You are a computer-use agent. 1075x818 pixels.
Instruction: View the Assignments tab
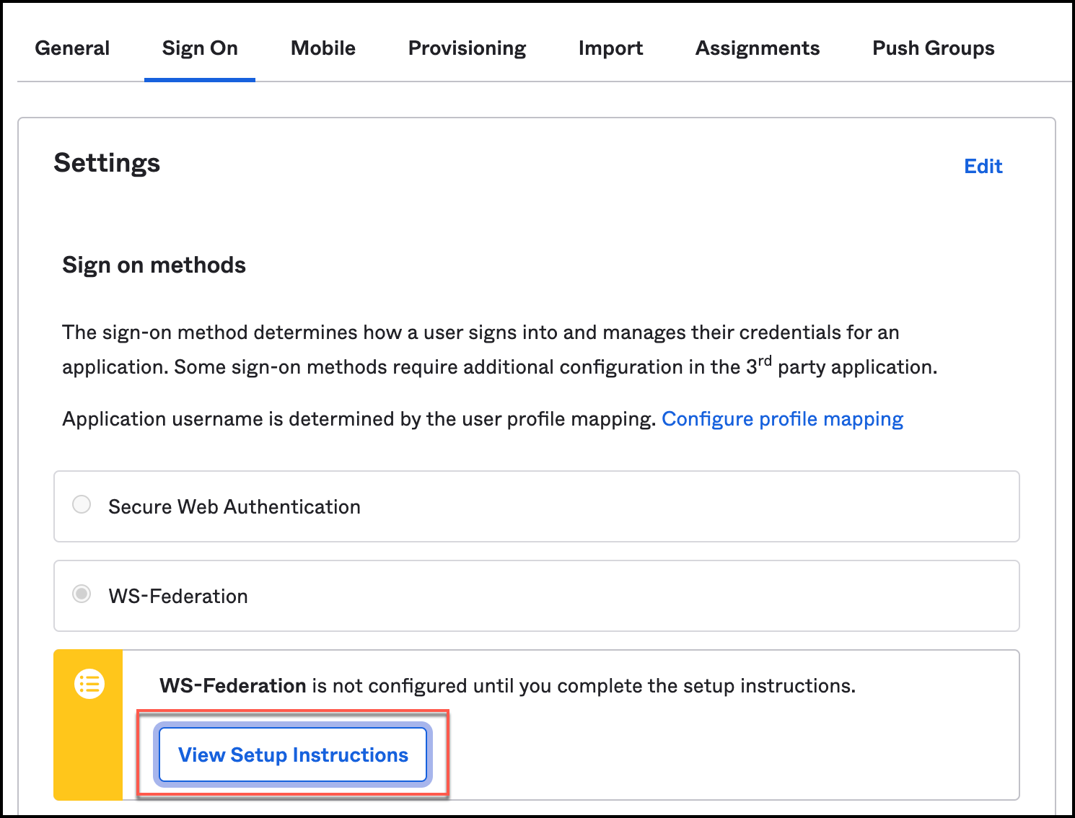coord(758,48)
